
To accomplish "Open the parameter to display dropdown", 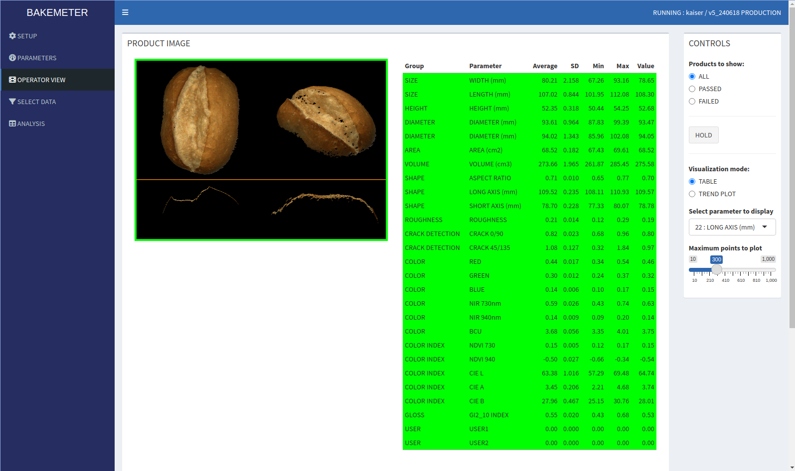I will pyautogui.click(x=731, y=227).
